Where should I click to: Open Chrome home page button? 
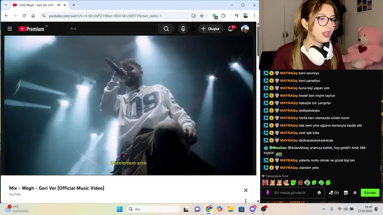point(33,16)
